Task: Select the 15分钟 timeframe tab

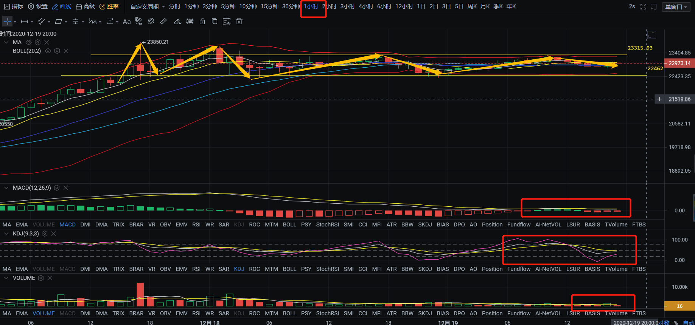Action: (269, 6)
